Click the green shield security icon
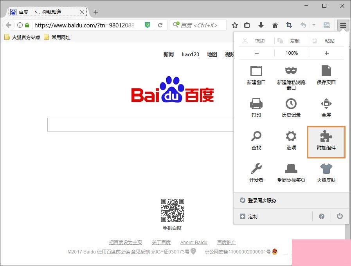351x266 pixels. click(147, 25)
